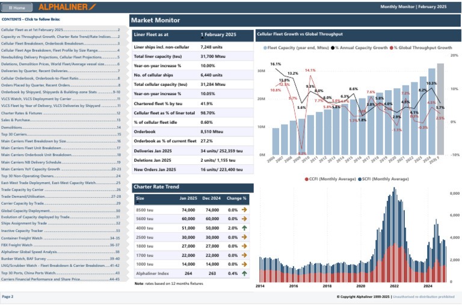Open VLCS Fleet by Year of Delivery link
Image resolution: width=462 pixels, height=306 pixels.
(60, 106)
